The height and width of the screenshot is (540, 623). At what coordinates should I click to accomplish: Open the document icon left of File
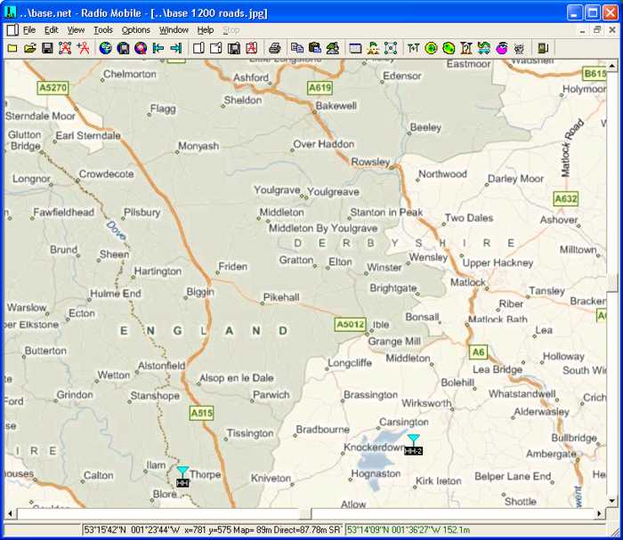click(12, 30)
